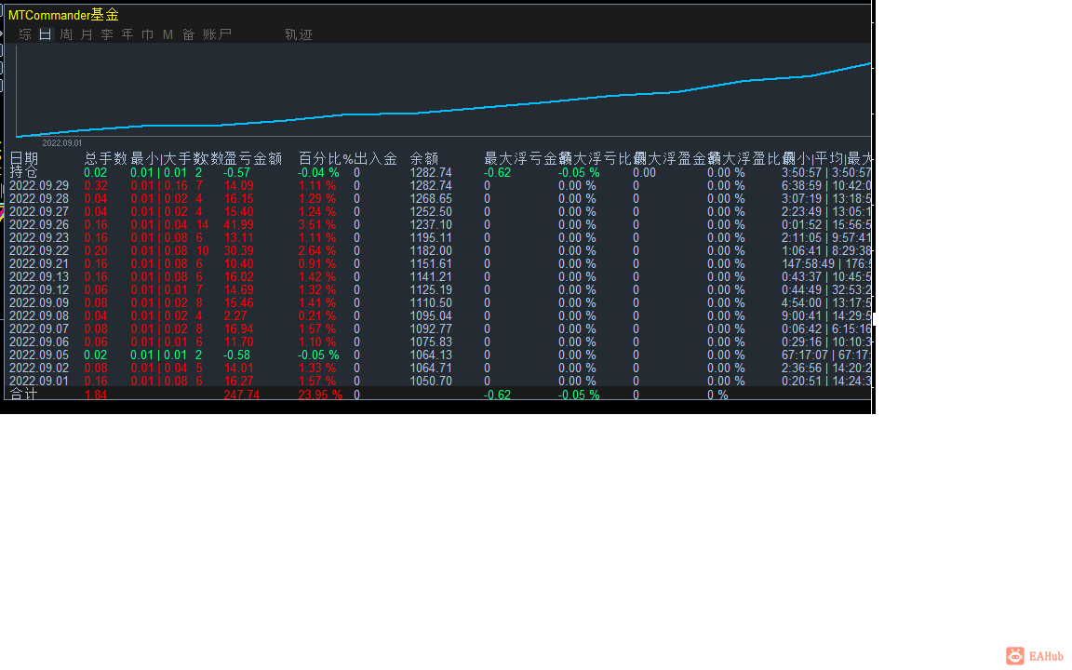Switch to the 综 summary tab
This screenshot has height=670, width=1072.
click(25, 34)
